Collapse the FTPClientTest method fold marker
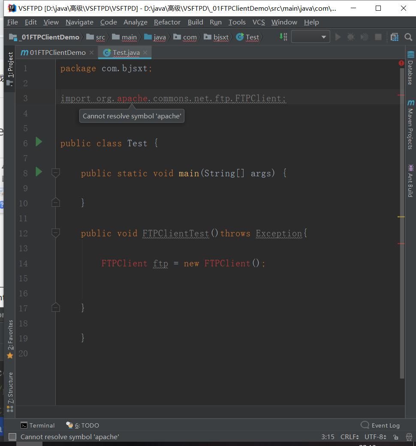 [x=55, y=233]
